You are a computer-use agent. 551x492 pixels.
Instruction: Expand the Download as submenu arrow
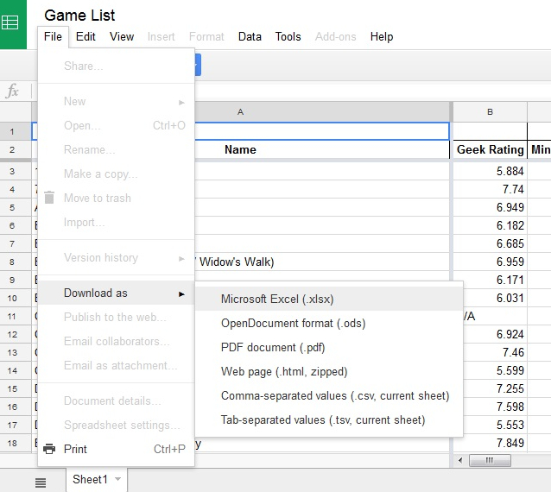[x=181, y=293]
